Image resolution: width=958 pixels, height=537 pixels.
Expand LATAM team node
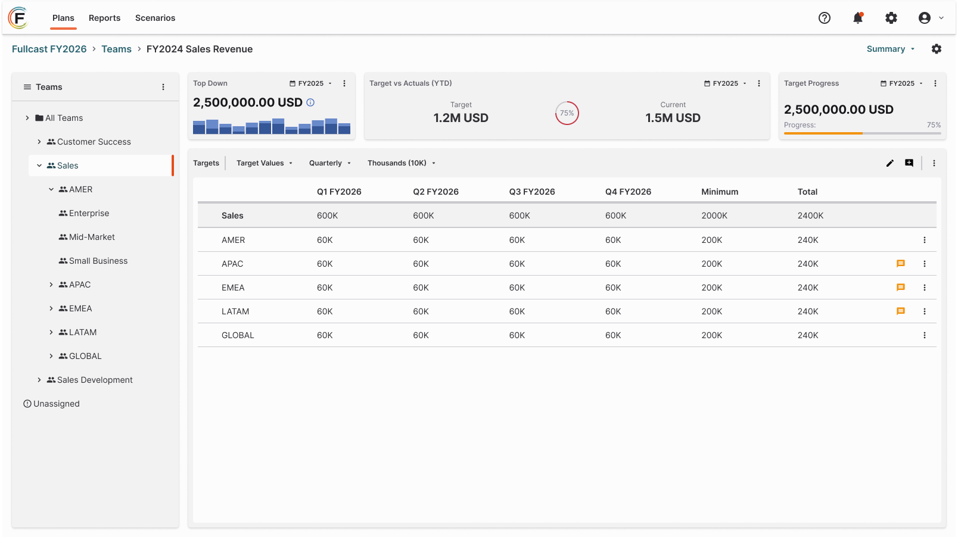point(51,332)
